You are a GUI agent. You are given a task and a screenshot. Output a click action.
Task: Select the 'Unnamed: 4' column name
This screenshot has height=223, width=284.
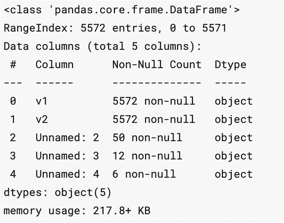pyautogui.click(x=67, y=174)
